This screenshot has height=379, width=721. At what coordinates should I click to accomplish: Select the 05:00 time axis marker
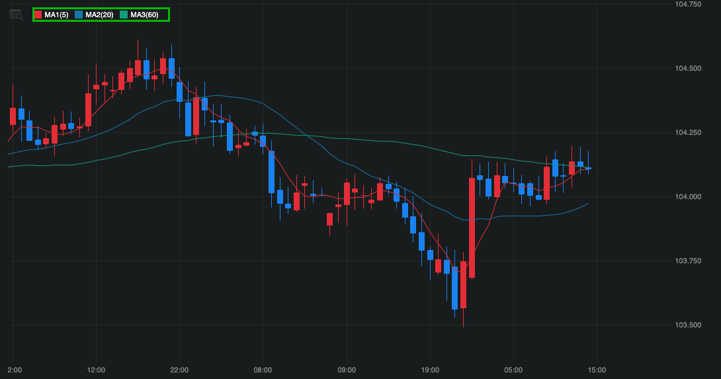tap(513, 370)
